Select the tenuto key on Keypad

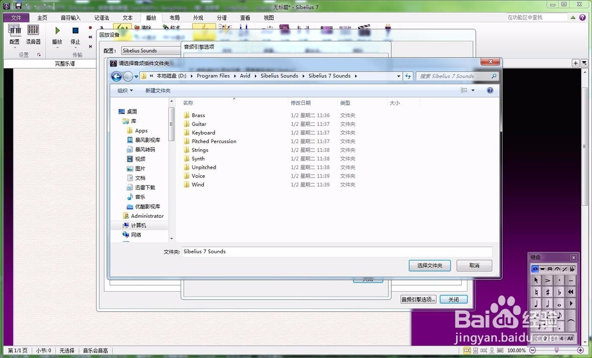click(571, 280)
